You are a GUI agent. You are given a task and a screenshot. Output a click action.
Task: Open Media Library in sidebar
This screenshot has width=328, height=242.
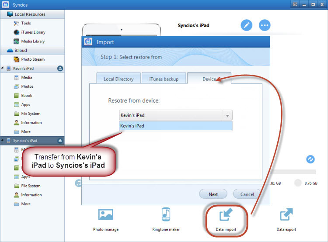pos(29,41)
